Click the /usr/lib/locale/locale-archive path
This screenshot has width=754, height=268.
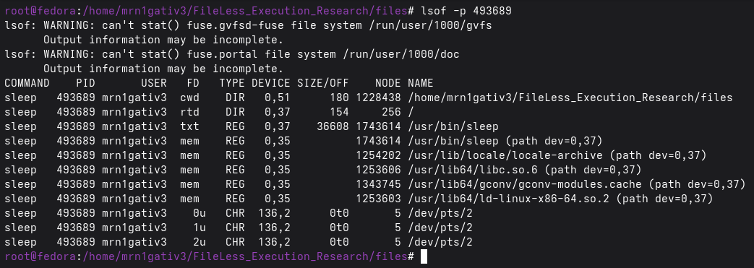[x=505, y=155]
